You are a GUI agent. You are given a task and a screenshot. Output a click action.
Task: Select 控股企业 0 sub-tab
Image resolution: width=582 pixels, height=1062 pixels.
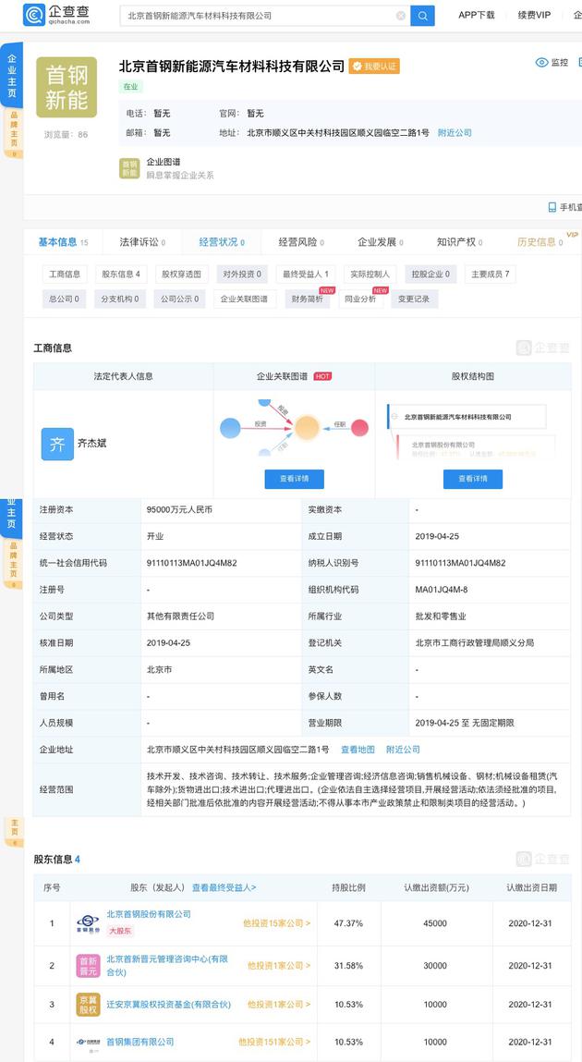(x=430, y=275)
